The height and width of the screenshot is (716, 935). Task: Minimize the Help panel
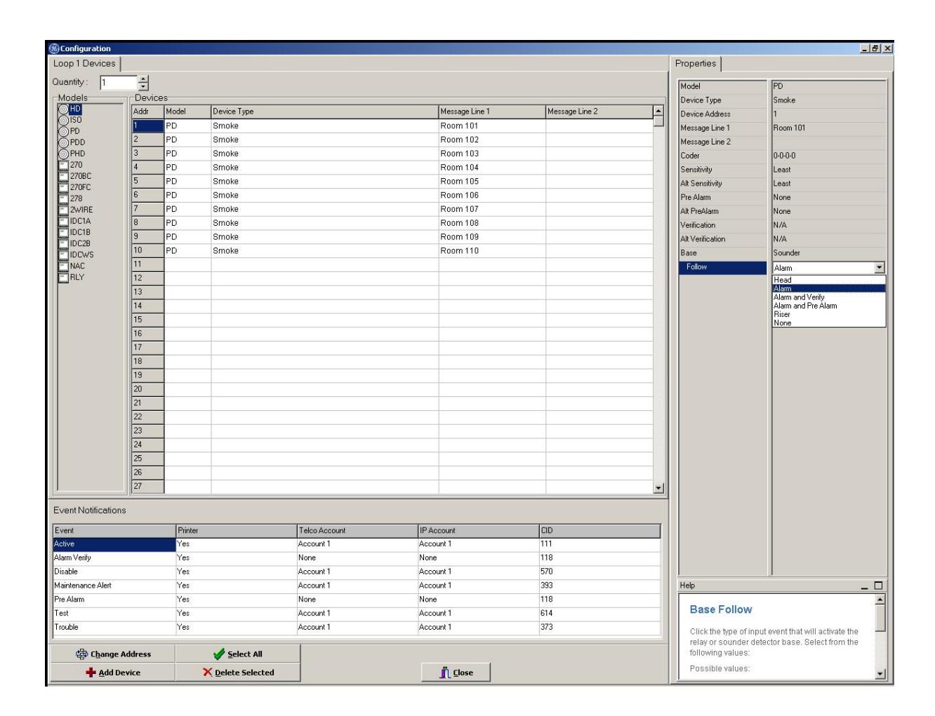coord(866,586)
